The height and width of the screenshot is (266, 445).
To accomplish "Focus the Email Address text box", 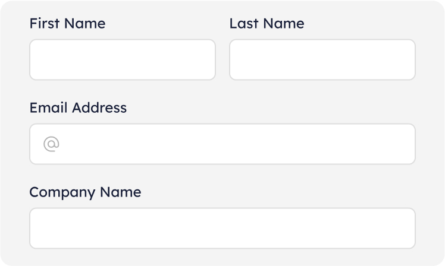I will pos(232,144).
